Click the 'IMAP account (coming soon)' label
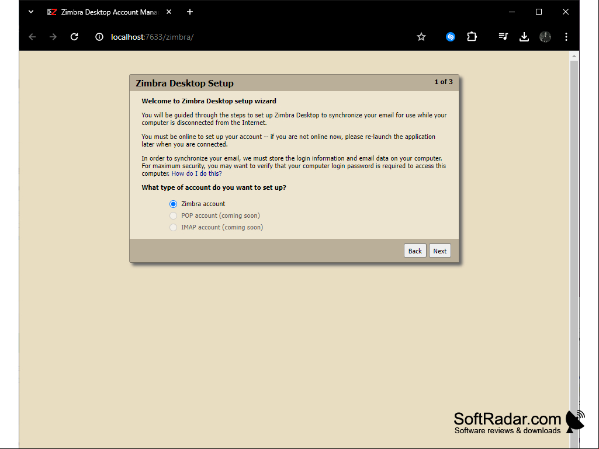Screen dimensions: 599x449 (222, 228)
